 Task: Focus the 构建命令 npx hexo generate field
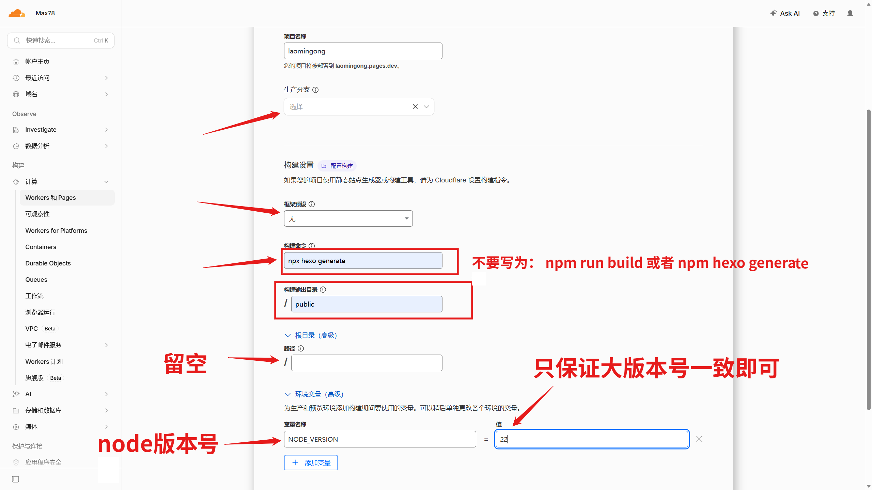click(x=363, y=261)
